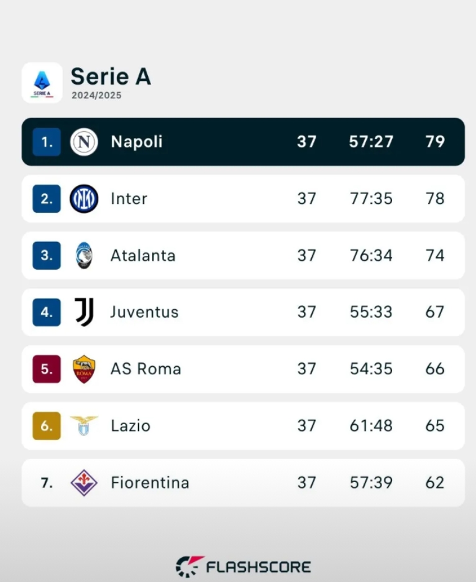Click the blue rank 1 badge
The image size is (476, 582).
pyautogui.click(x=47, y=142)
